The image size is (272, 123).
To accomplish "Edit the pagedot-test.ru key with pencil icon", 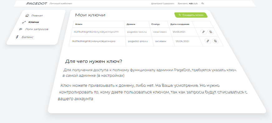I will [x=203, y=32].
